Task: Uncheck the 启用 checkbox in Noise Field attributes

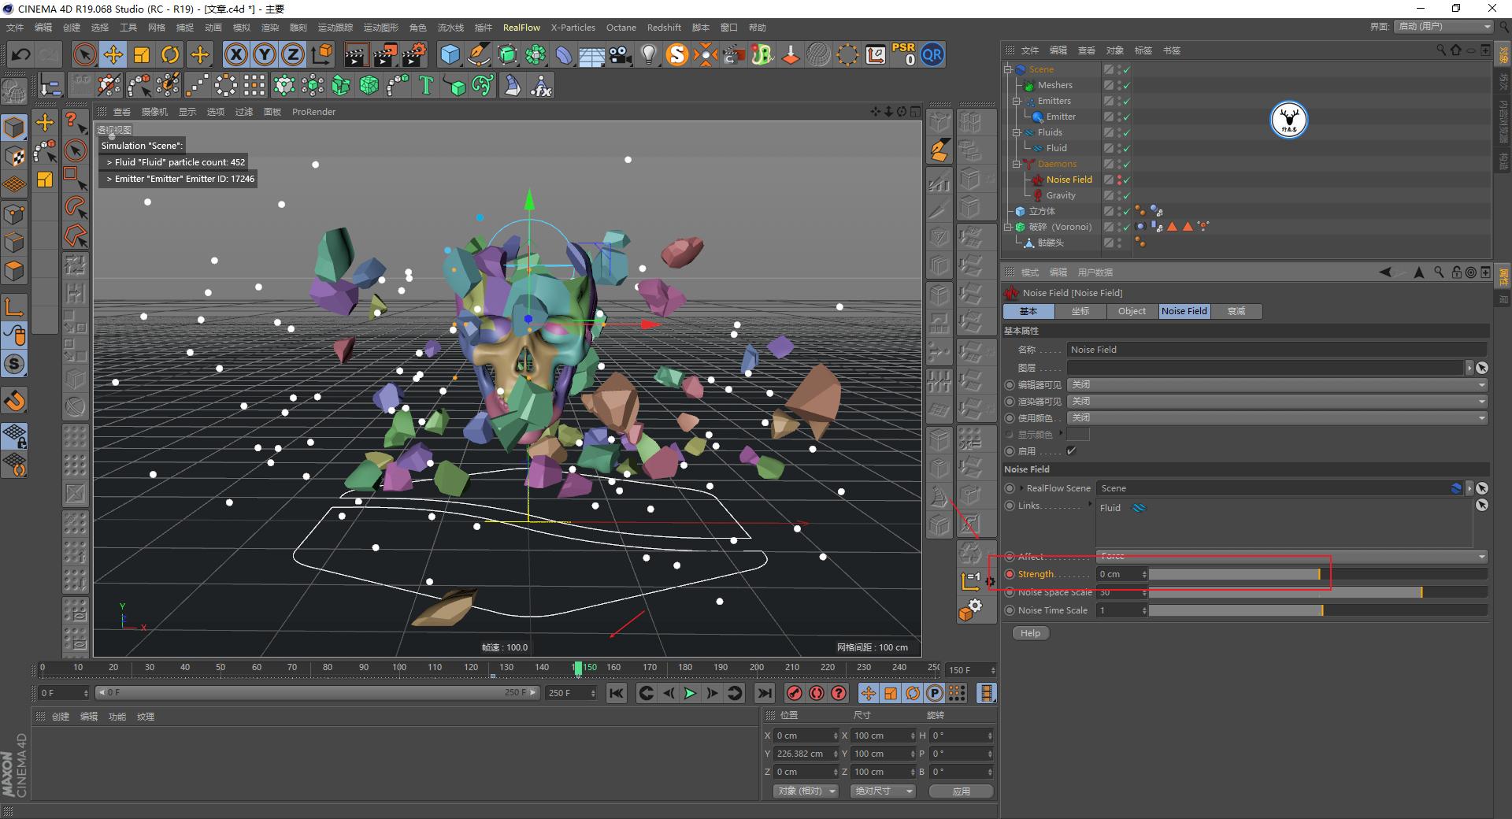Action: [x=1071, y=451]
